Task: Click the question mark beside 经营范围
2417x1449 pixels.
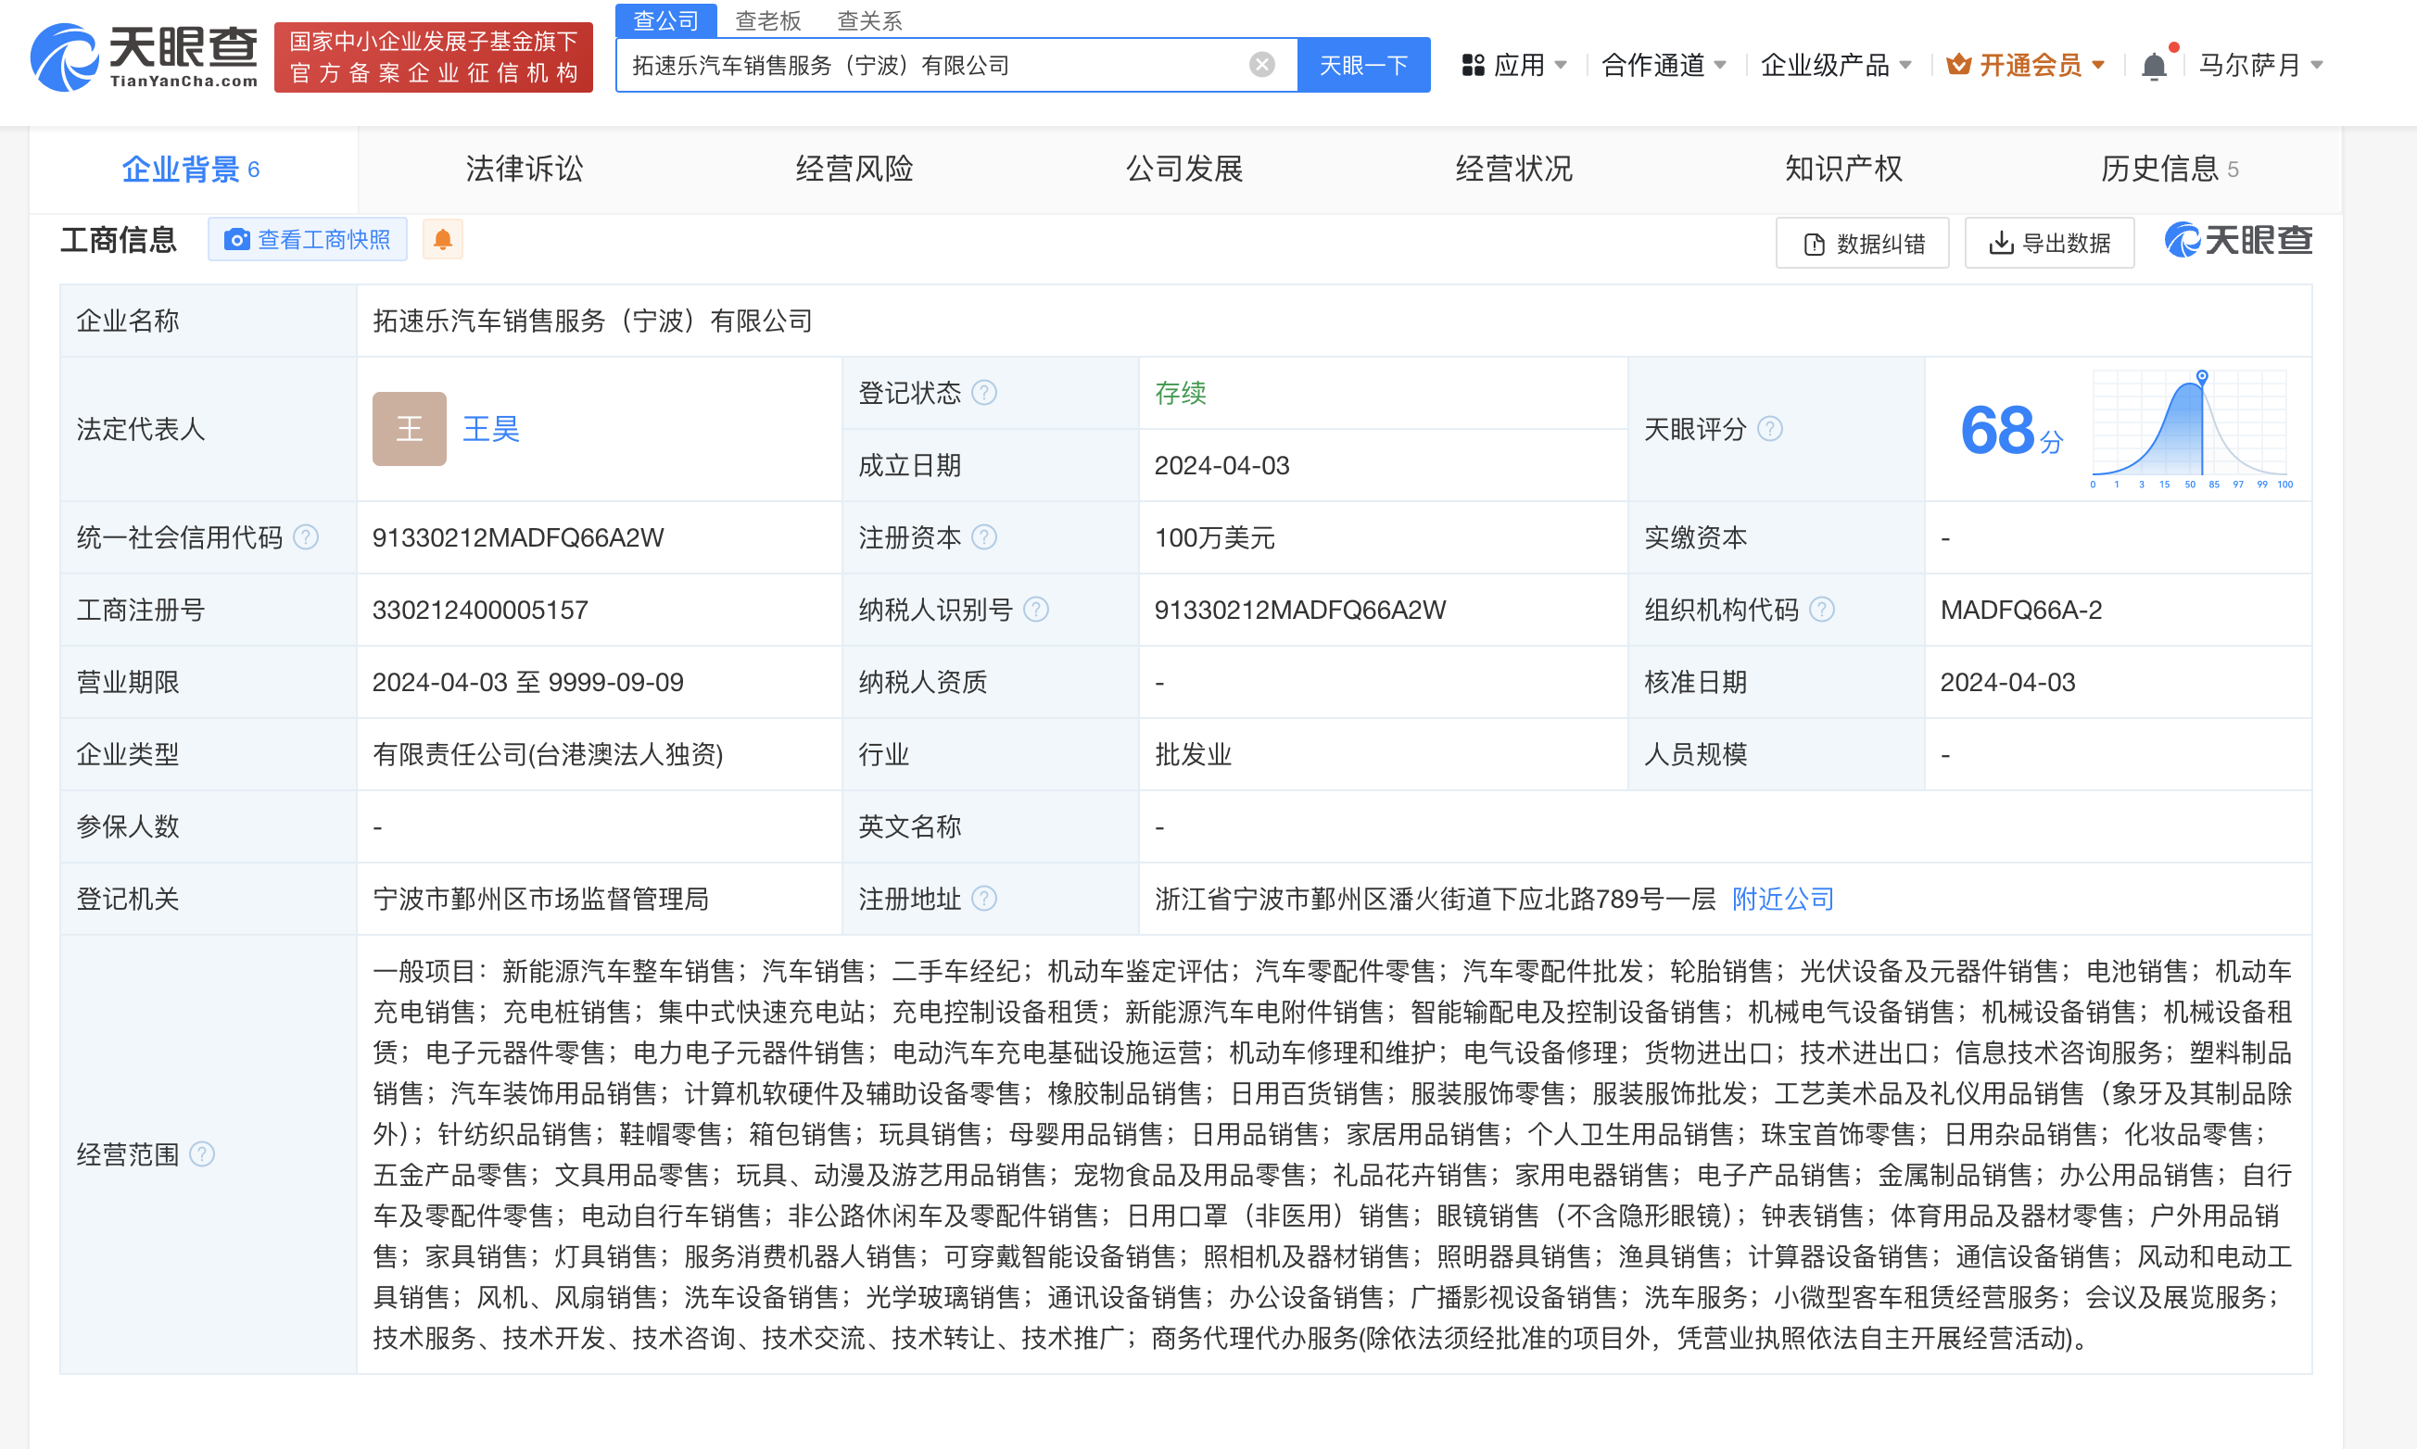Action: click(x=203, y=1153)
